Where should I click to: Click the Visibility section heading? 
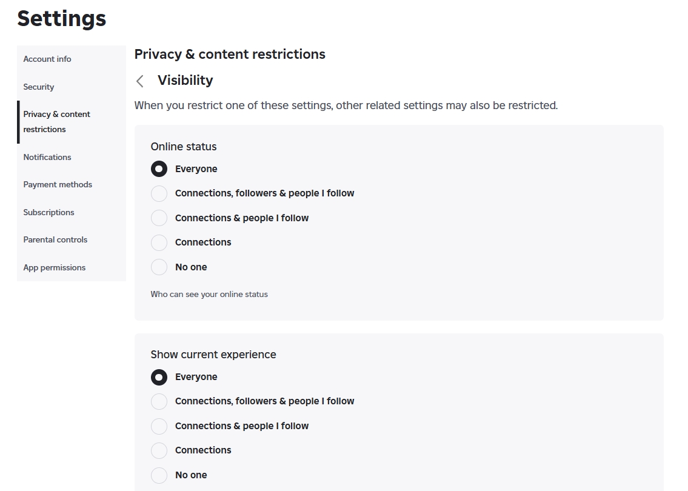click(185, 80)
